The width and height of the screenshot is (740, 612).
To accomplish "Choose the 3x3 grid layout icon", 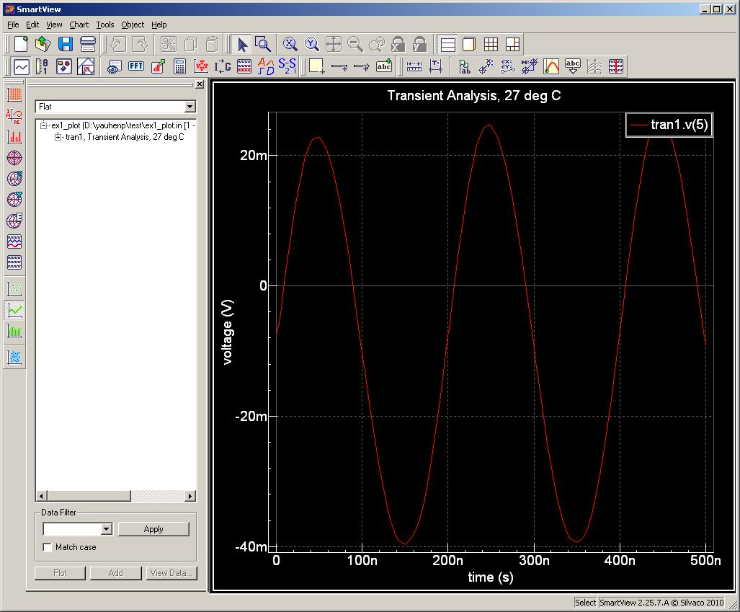I will click(491, 45).
